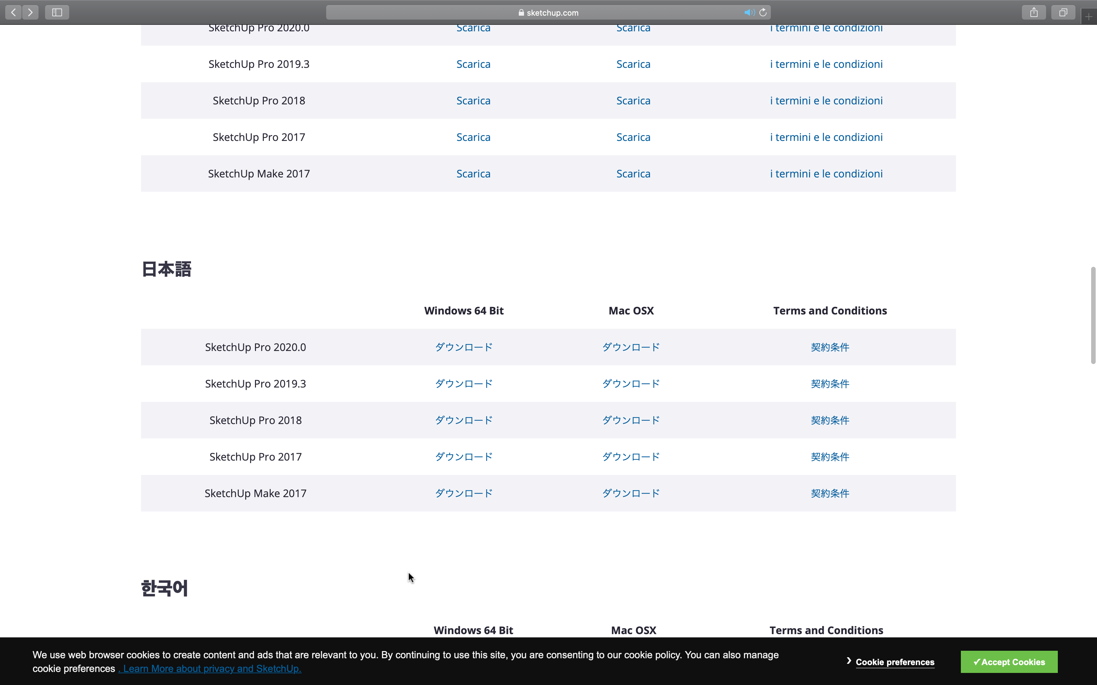The width and height of the screenshot is (1097, 685).
Task: Select SketchUp Make 2017 label in Japanese table
Action: (256, 493)
